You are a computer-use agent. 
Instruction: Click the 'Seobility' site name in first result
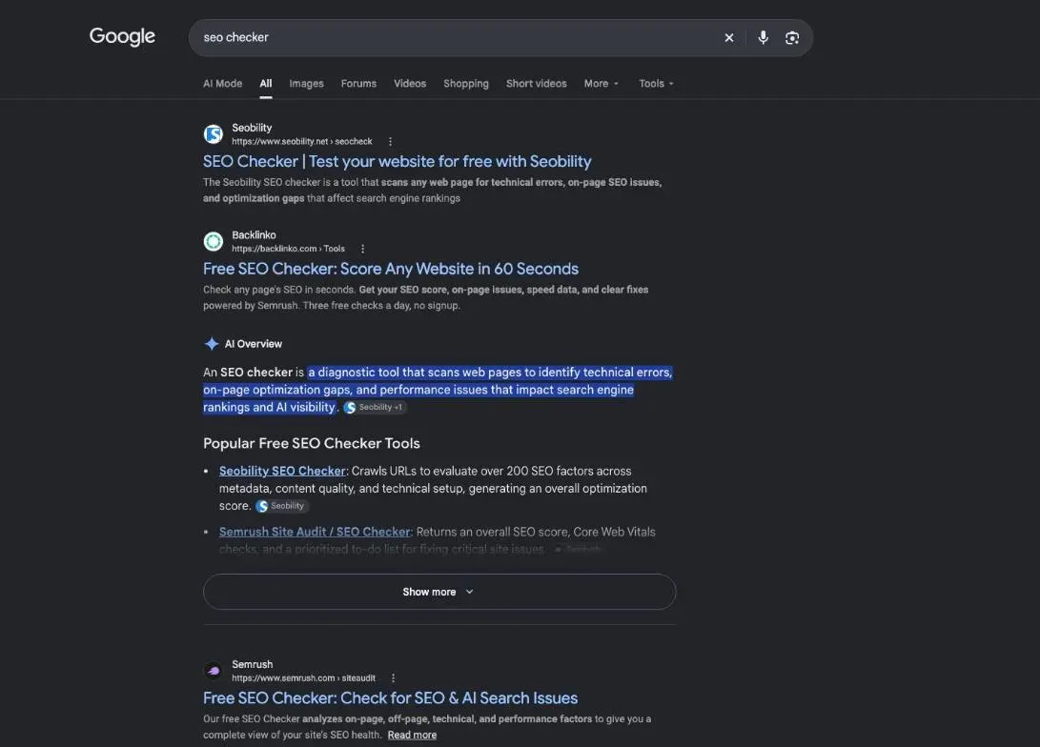pos(252,128)
